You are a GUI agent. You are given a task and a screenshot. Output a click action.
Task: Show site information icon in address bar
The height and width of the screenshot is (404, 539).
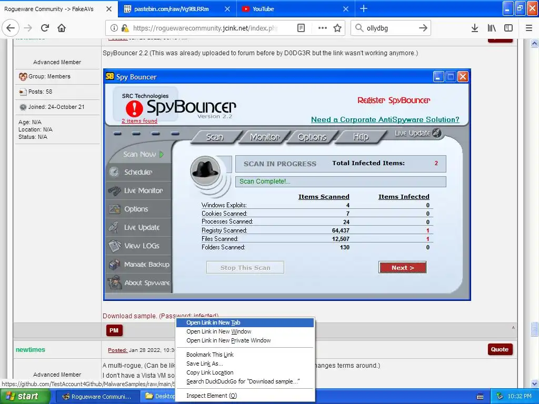pyautogui.click(x=114, y=28)
